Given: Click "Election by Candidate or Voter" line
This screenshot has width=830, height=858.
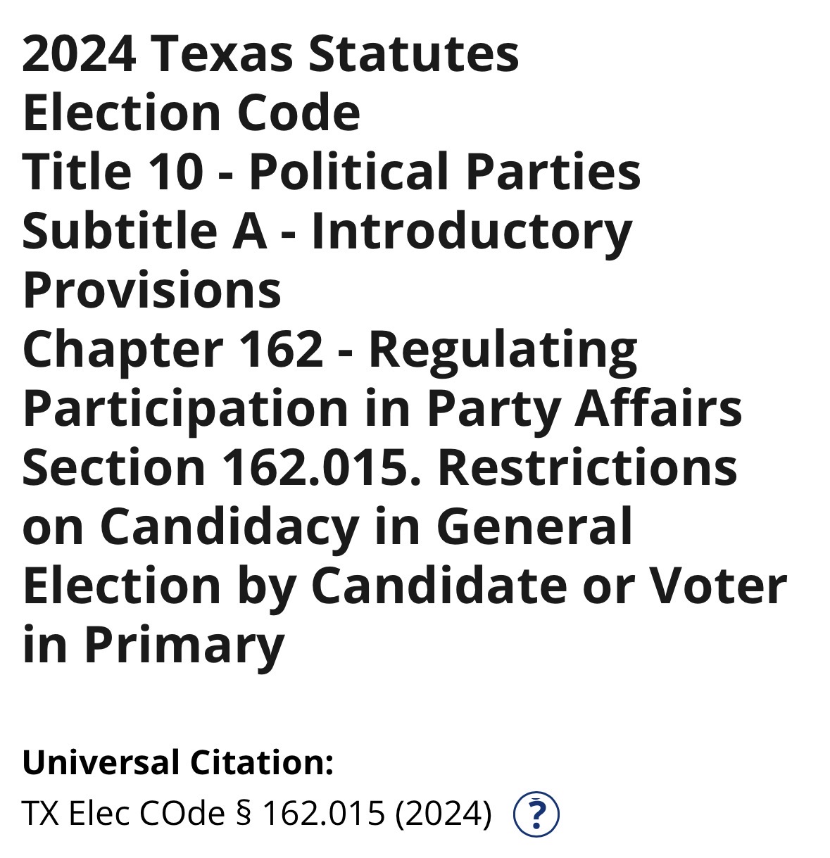Looking at the screenshot, I should tap(404, 586).
